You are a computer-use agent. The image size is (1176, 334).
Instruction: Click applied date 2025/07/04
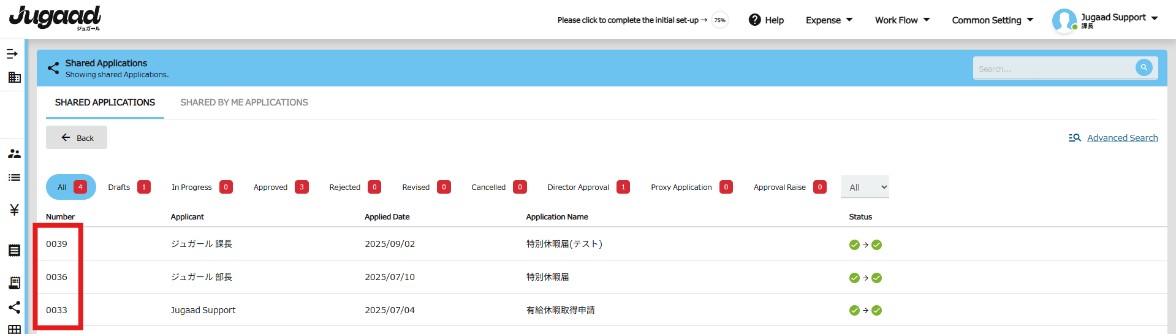tap(390, 310)
